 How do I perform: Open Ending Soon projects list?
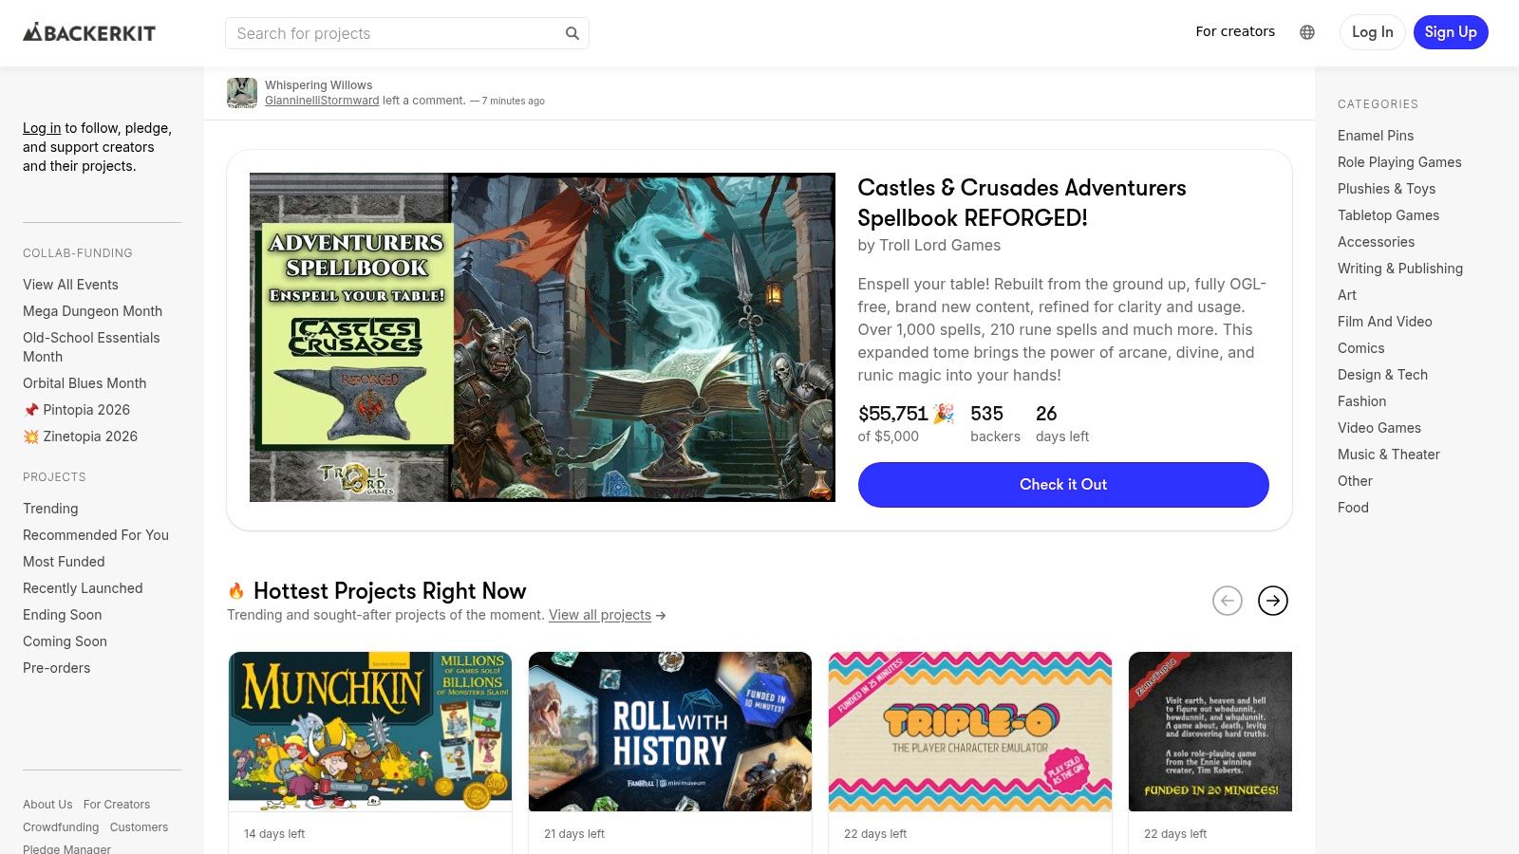click(62, 615)
